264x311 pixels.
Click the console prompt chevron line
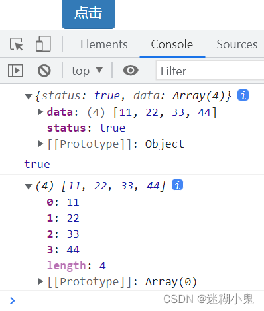click(13, 300)
